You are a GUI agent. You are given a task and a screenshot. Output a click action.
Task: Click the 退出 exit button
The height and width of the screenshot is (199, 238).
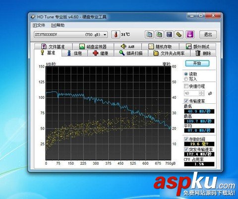tap(208, 35)
